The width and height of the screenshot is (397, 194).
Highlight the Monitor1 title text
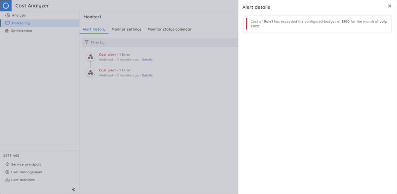[92, 17]
